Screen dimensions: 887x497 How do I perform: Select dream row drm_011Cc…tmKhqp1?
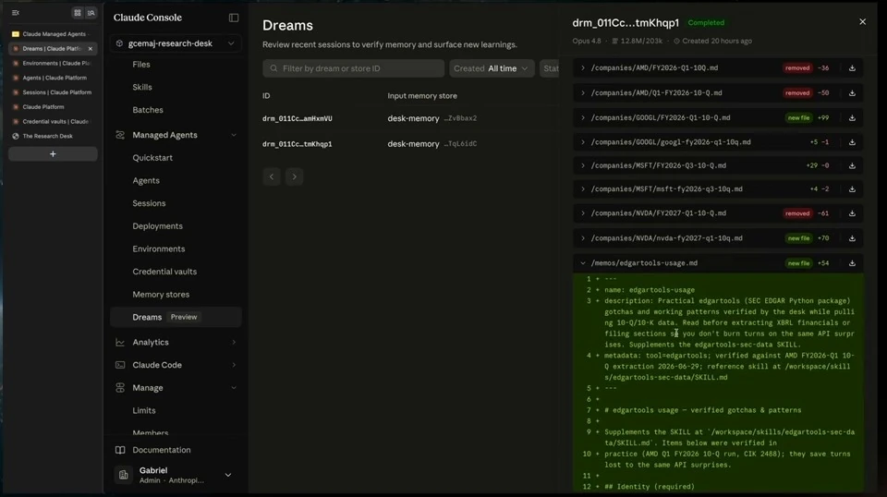point(297,144)
